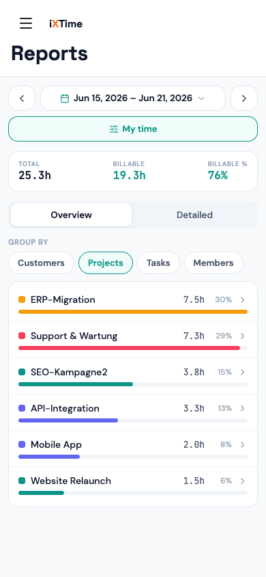This screenshot has height=577, width=266.
Task: Click the 2.0h value for Mobile App
Action: tap(194, 444)
